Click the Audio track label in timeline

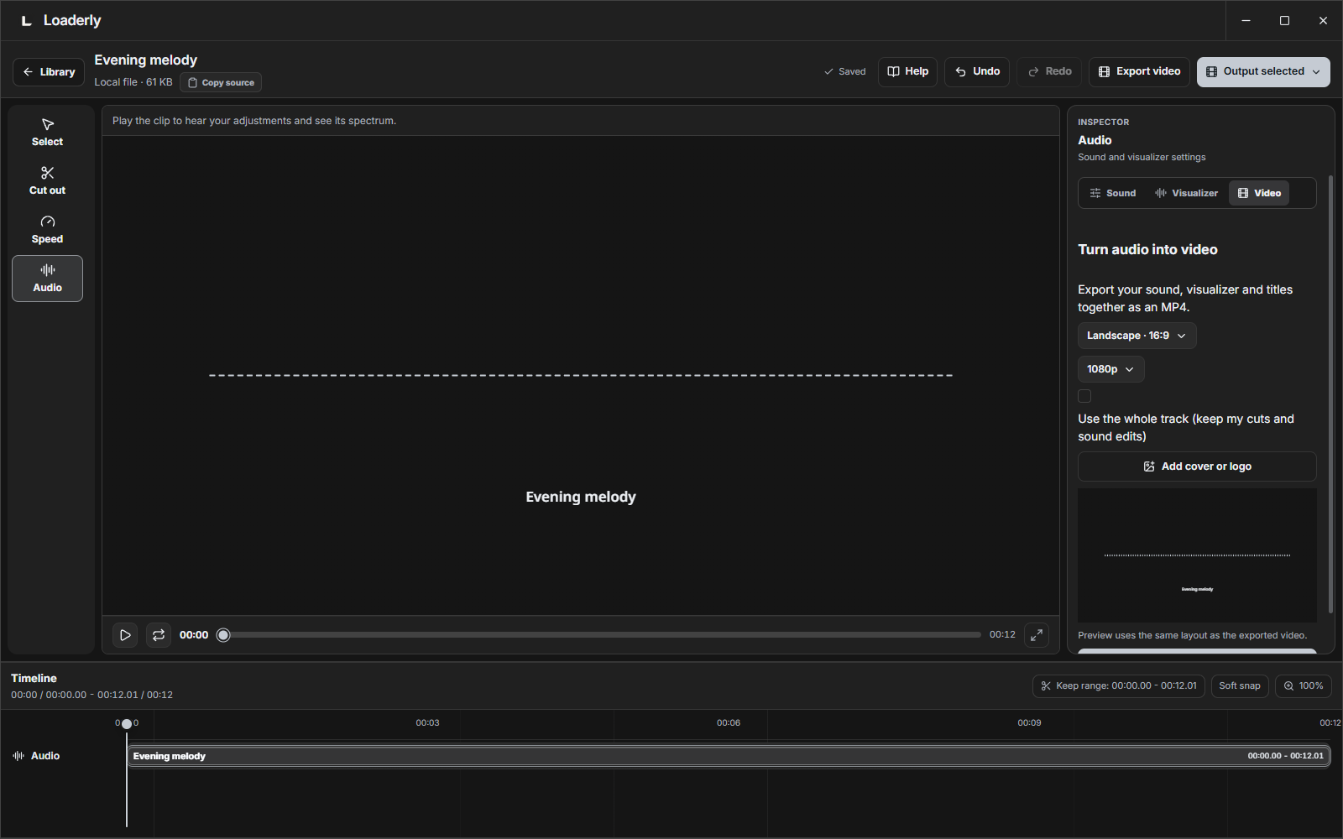pos(36,756)
